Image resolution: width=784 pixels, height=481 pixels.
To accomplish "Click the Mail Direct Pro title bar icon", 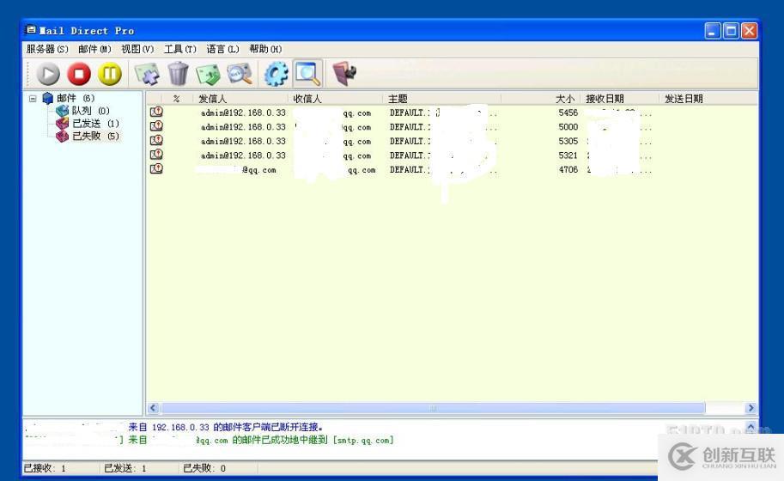I will pos(31,30).
